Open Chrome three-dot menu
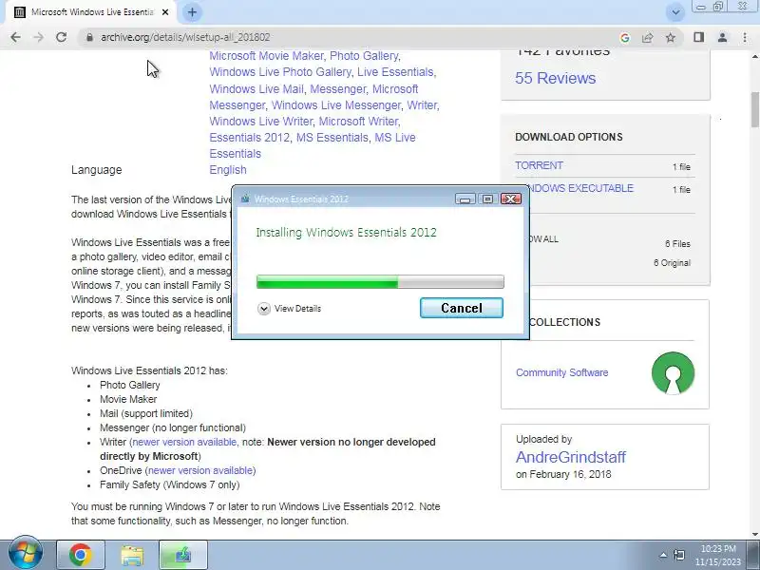Screen dimensions: 760x570 pyautogui.click(x=745, y=37)
